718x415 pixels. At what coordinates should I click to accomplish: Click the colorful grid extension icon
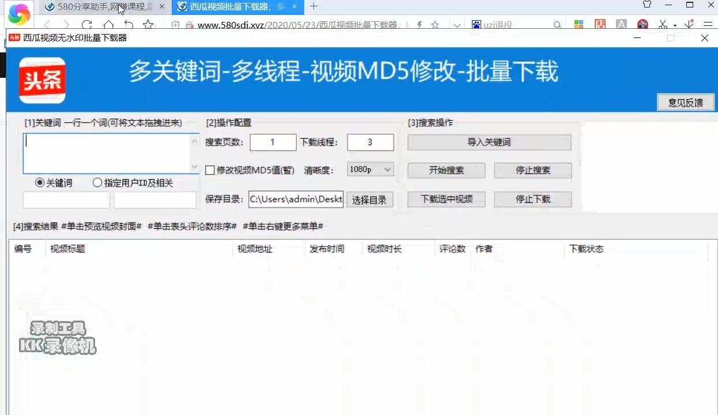click(x=579, y=25)
